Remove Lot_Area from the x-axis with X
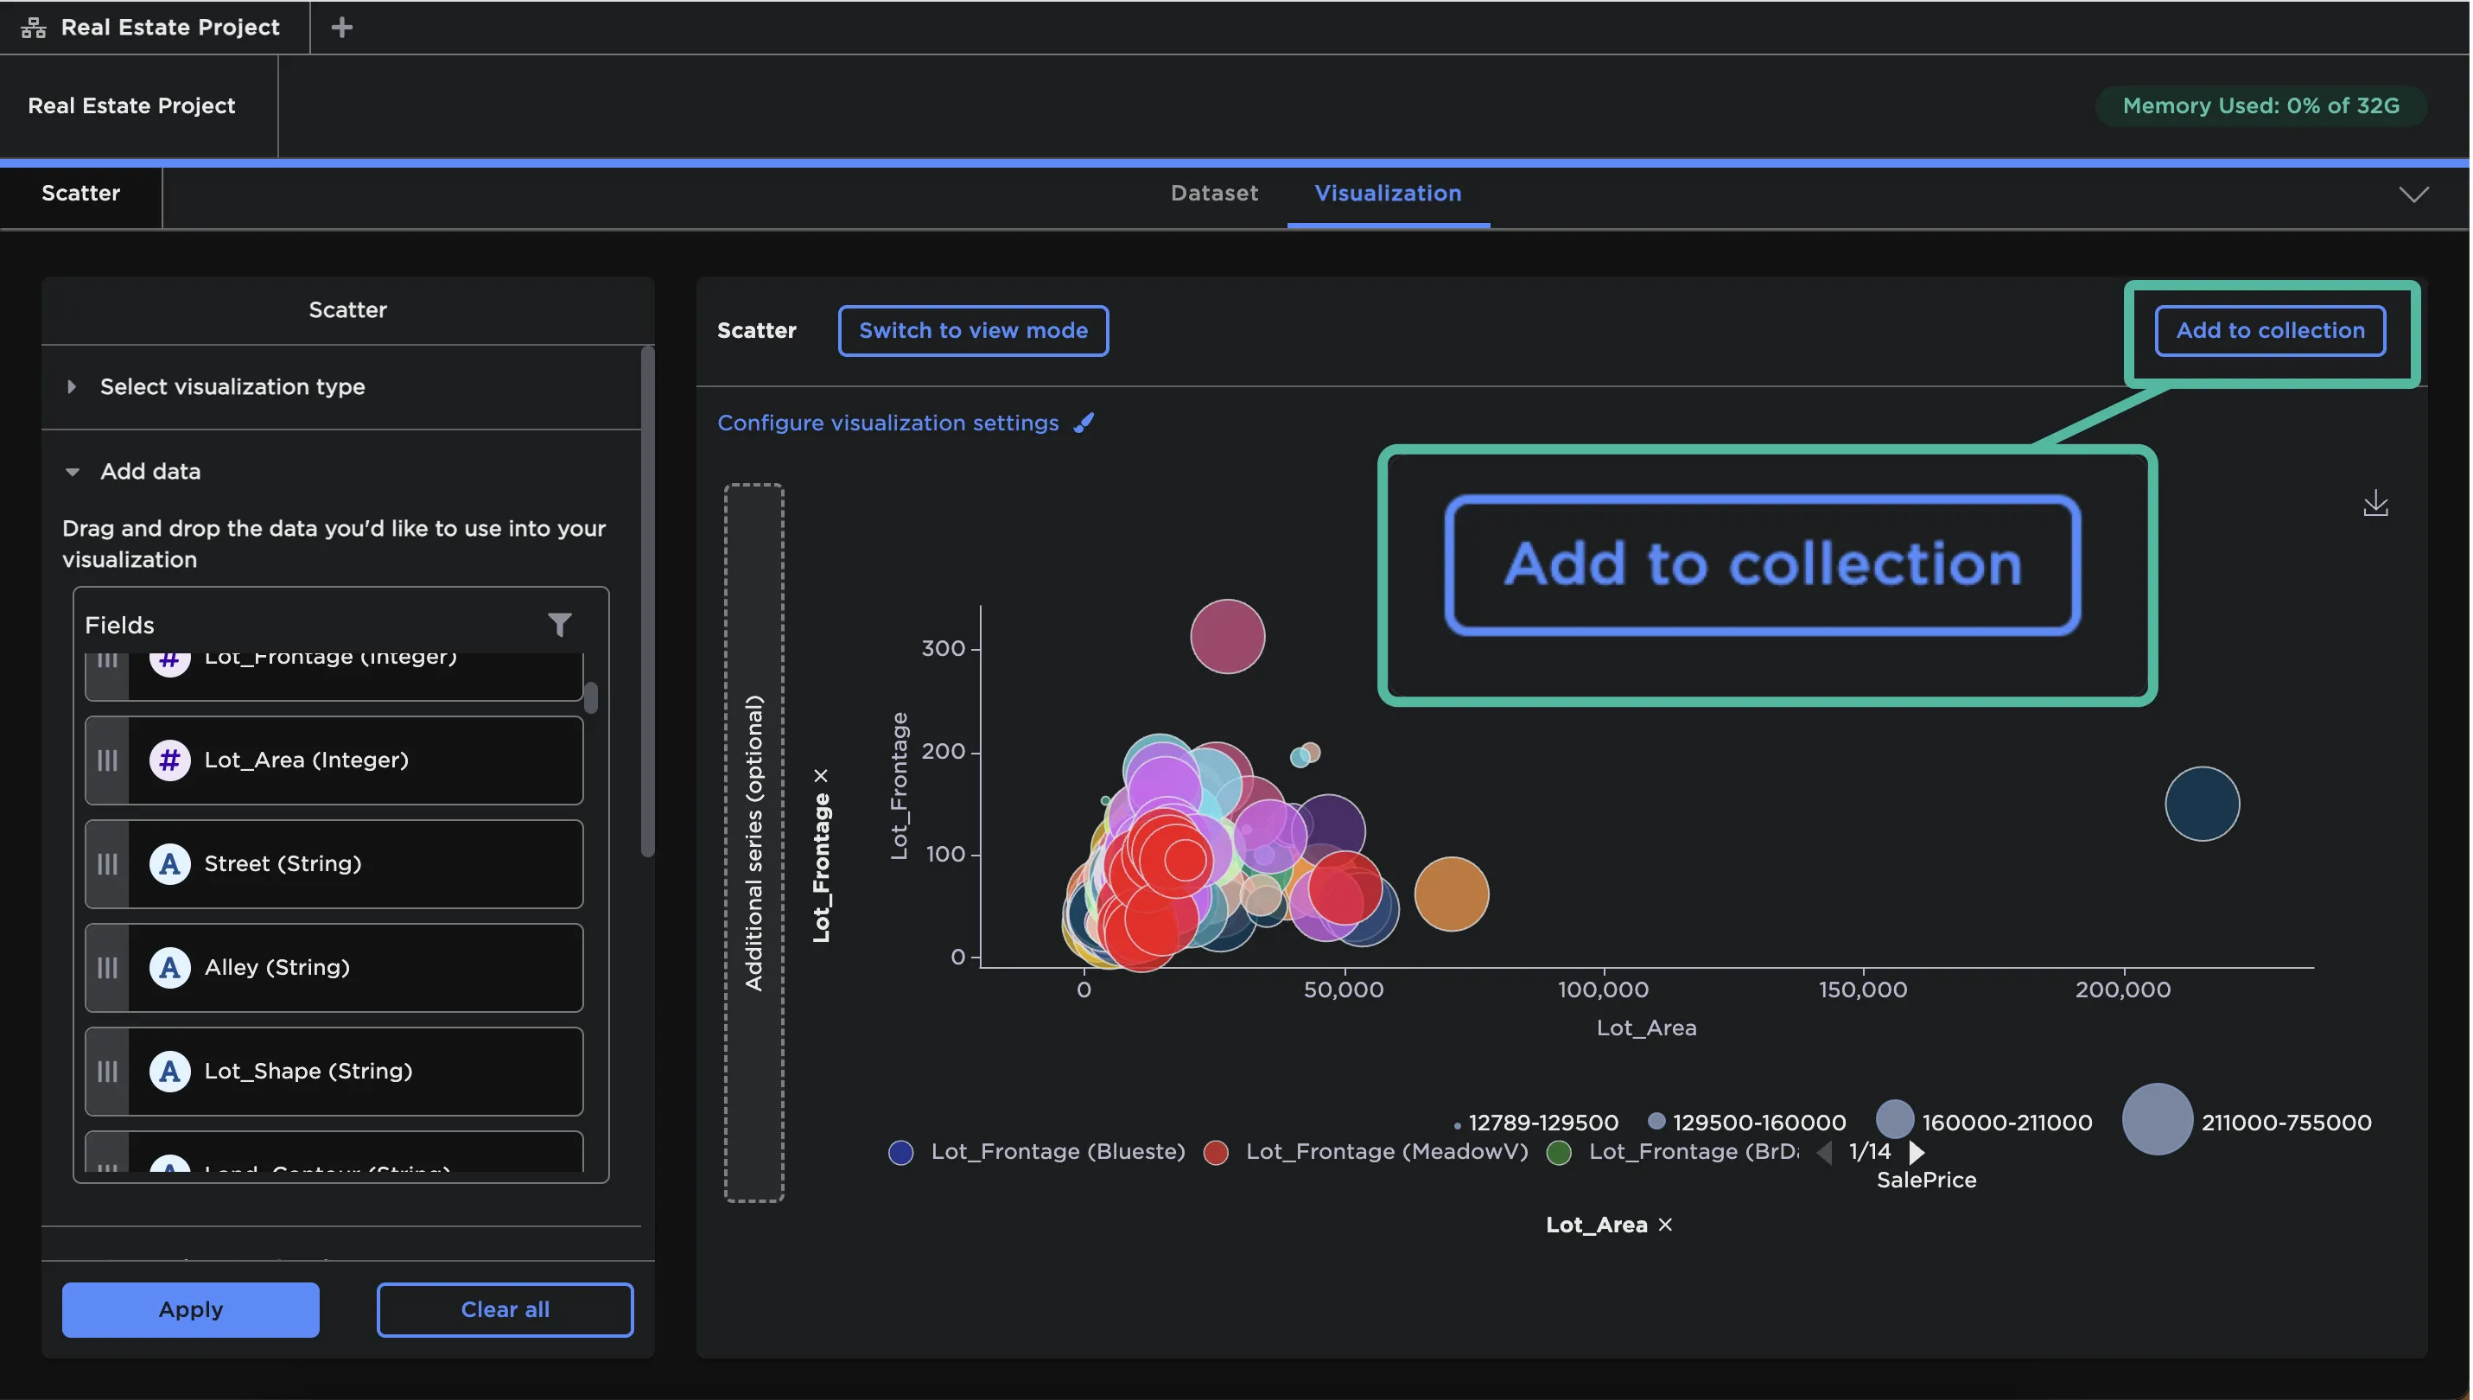Screen dimensions: 2473x1400 click(1667, 1225)
